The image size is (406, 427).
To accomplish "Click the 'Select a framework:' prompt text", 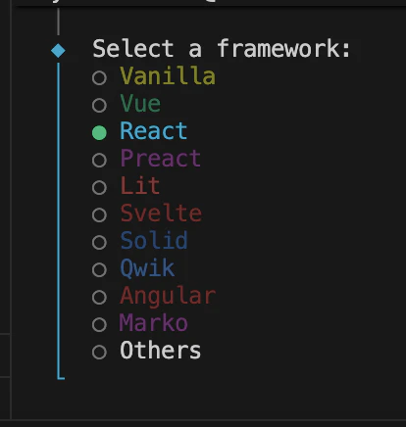I will point(222,48).
